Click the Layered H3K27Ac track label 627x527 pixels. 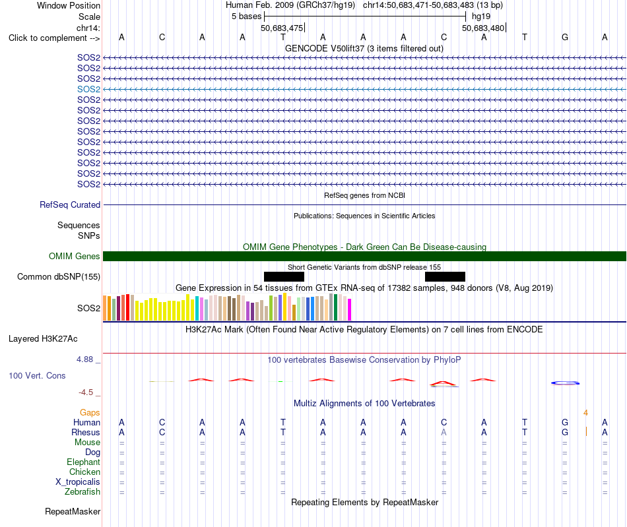43,339
